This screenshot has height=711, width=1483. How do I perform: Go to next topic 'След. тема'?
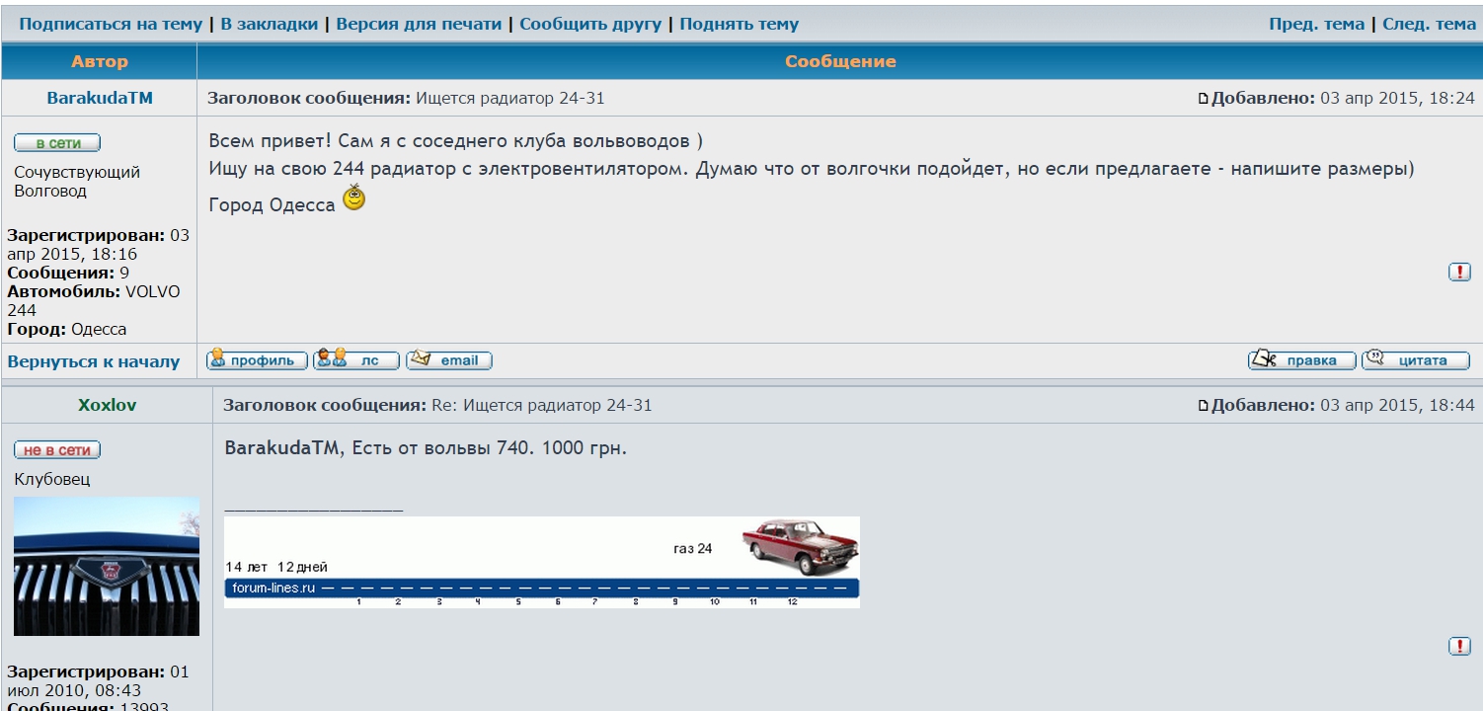[x=1429, y=24]
